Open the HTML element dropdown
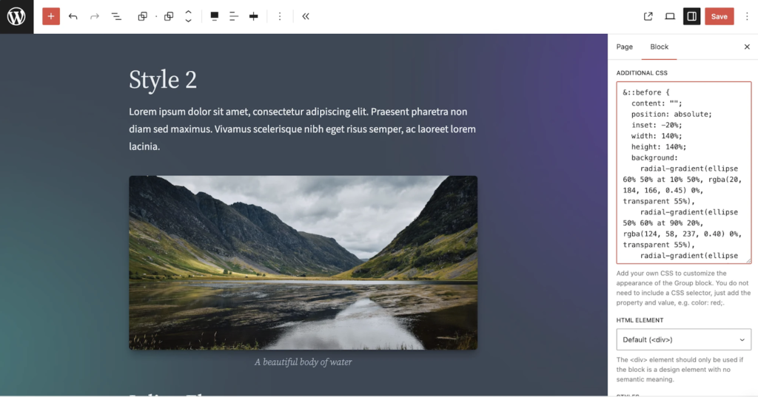This screenshot has width=758, height=397. click(x=683, y=339)
